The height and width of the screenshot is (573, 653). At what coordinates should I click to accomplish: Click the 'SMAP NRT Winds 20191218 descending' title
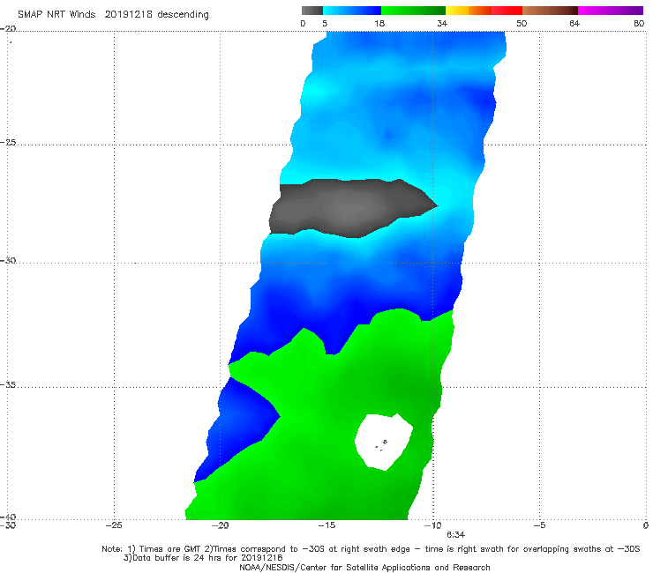click(x=113, y=14)
